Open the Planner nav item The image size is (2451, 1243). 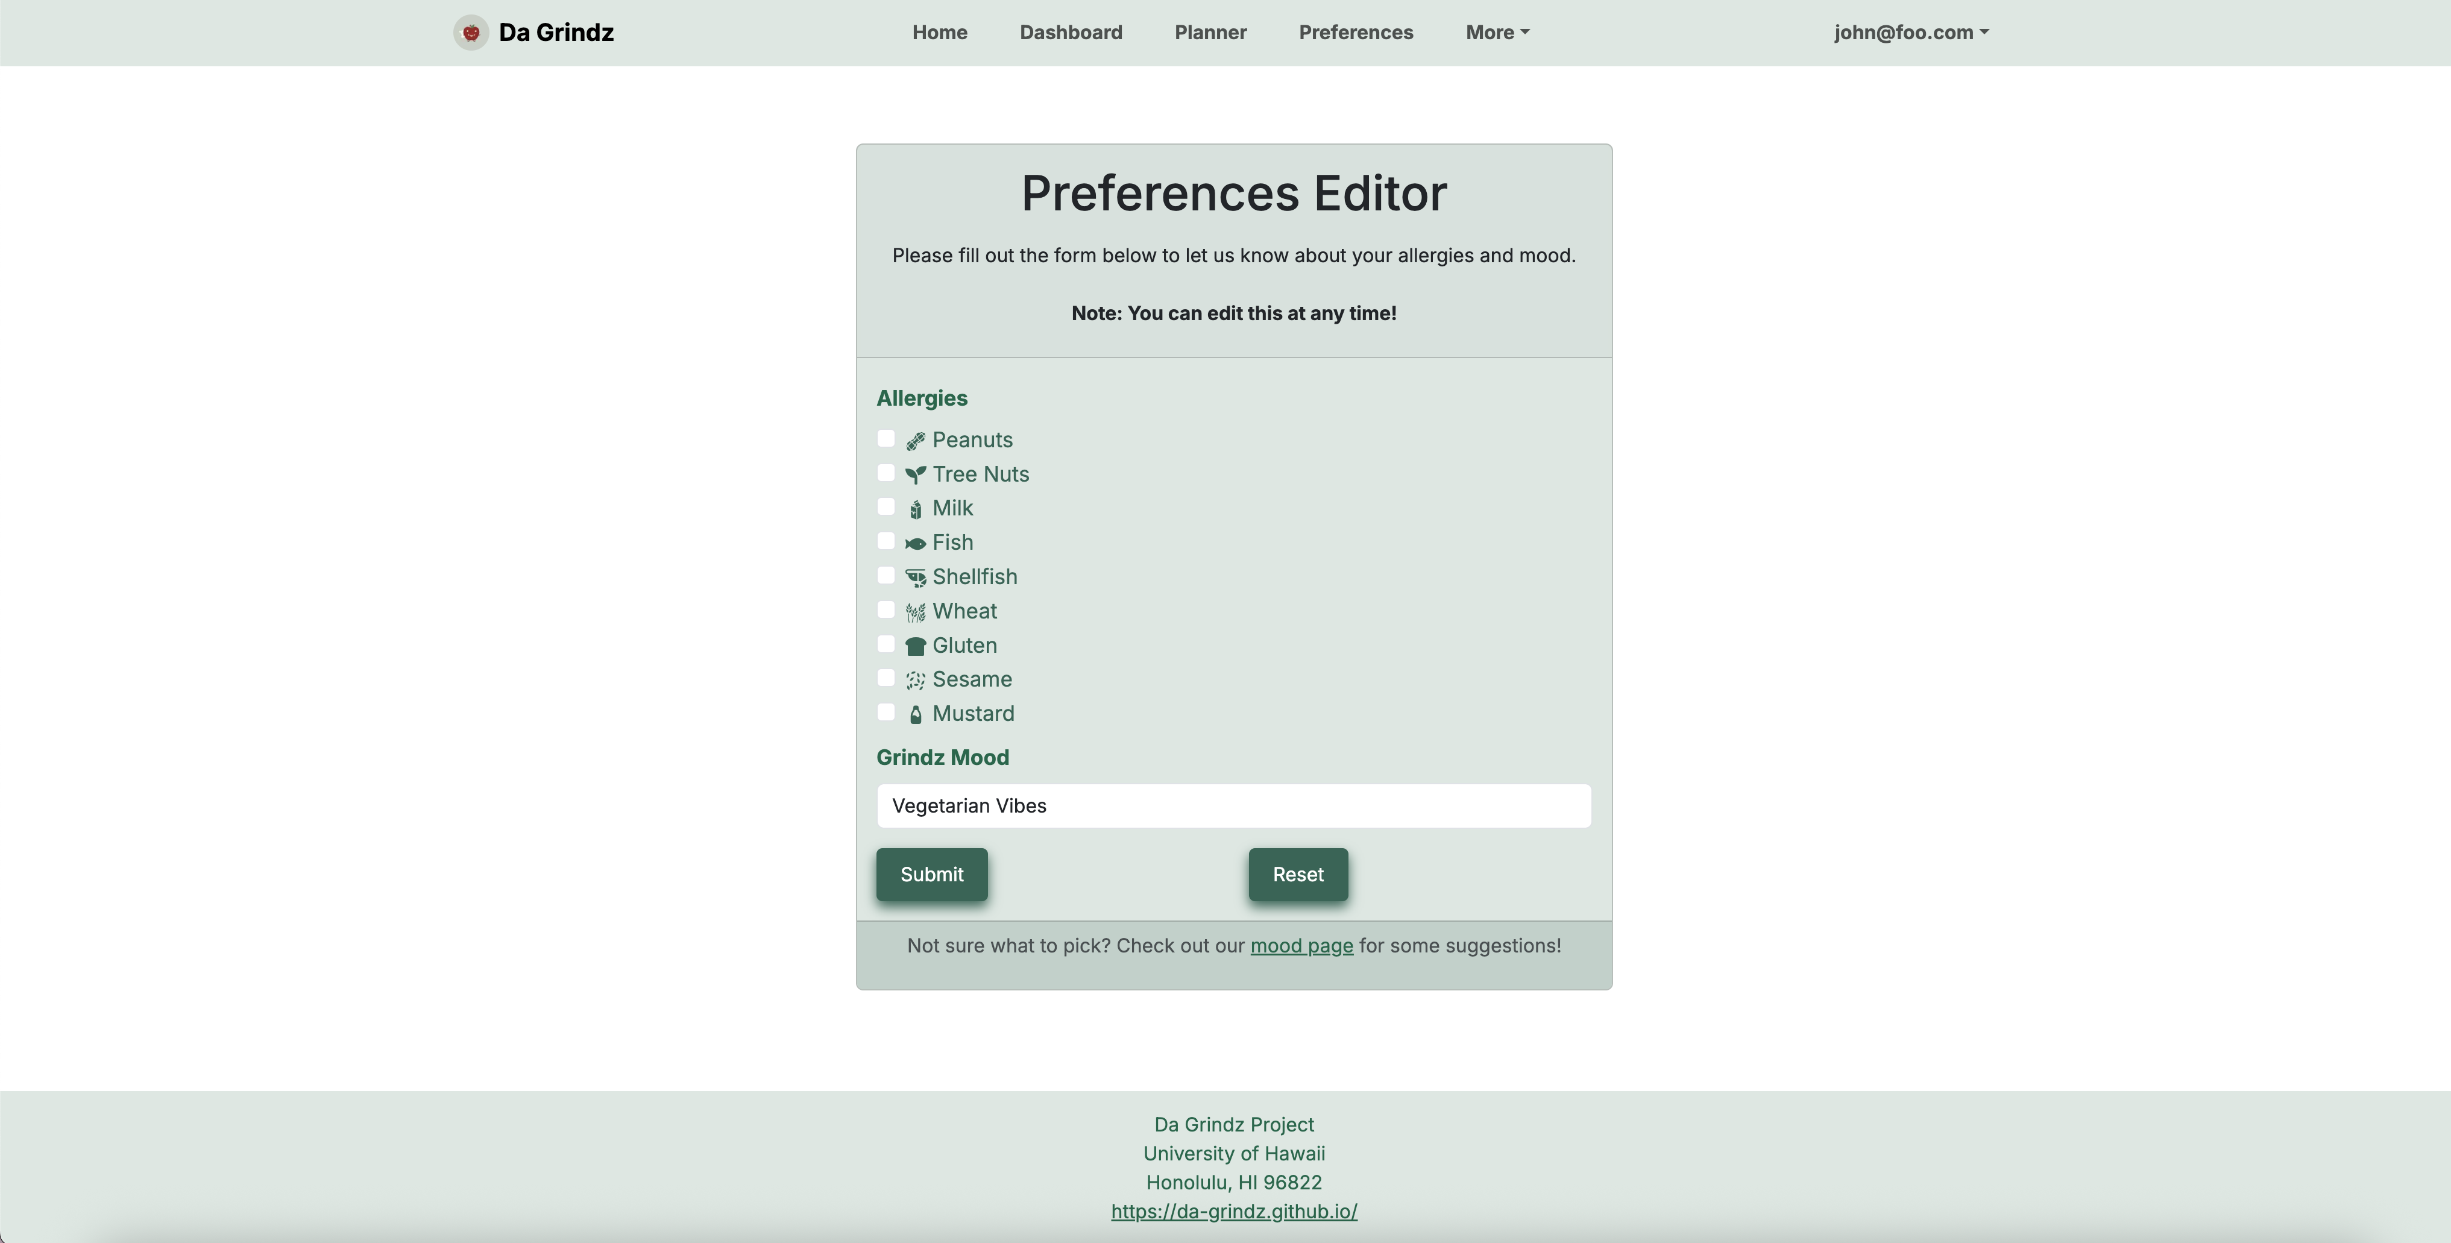pos(1210,33)
